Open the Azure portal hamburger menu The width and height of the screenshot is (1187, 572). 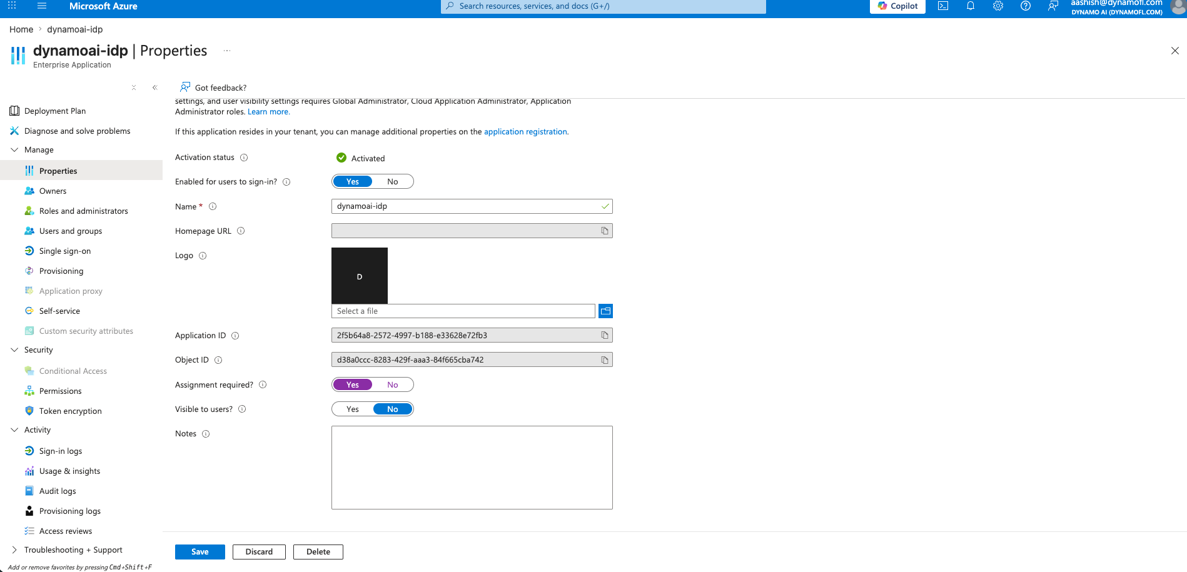point(42,6)
